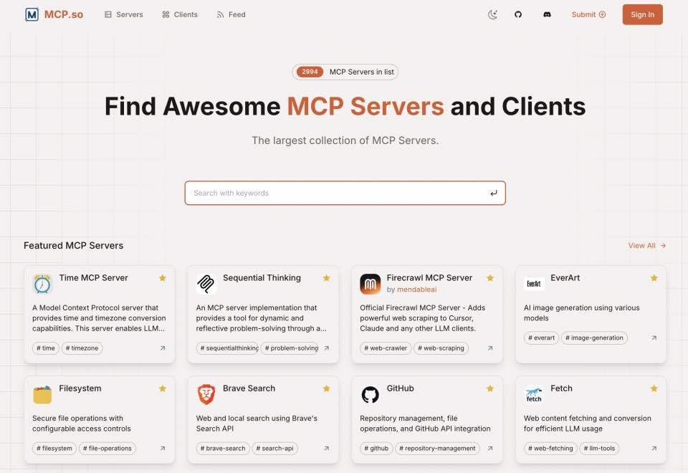Image resolution: width=688 pixels, height=473 pixels.
Task: Select the # problem-solving tag
Action: (x=290, y=348)
